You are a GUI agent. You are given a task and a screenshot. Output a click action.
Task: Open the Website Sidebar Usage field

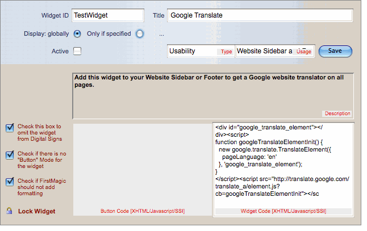tap(275, 51)
